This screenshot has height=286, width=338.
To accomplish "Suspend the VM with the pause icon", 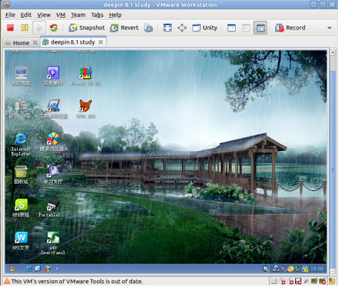I will [x=24, y=28].
